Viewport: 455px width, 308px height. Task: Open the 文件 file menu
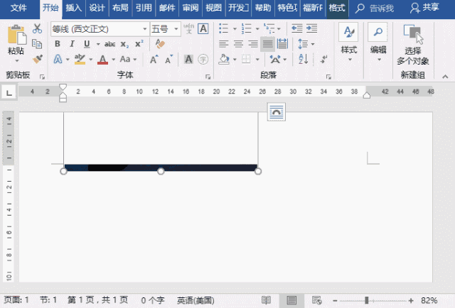tap(19, 8)
